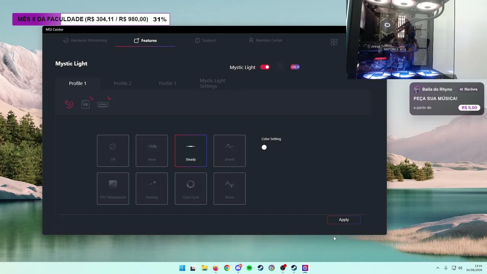The height and width of the screenshot is (274, 487).
Task: Click the URL link badge beside Mystic Light
Action: pos(295,67)
